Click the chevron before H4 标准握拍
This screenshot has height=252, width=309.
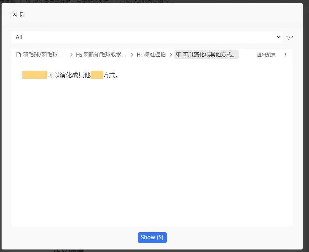[132, 54]
